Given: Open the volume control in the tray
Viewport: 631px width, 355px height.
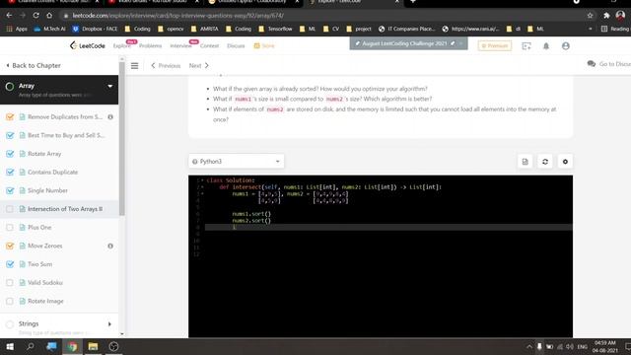Looking at the screenshot, I should (x=570, y=346).
